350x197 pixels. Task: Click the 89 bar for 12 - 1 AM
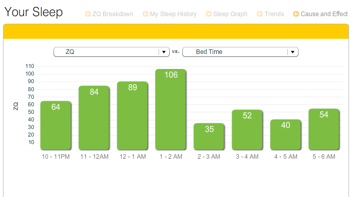[132, 116]
